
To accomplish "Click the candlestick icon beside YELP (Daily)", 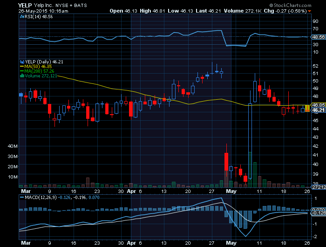I will 22,62.
